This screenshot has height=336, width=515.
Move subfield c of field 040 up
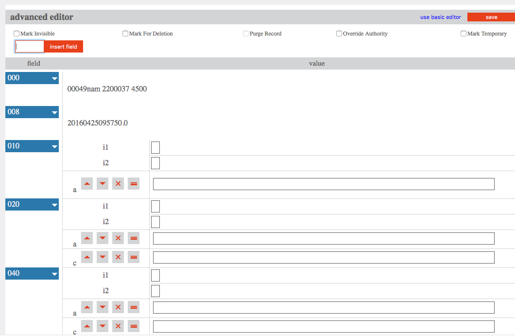coord(87,326)
